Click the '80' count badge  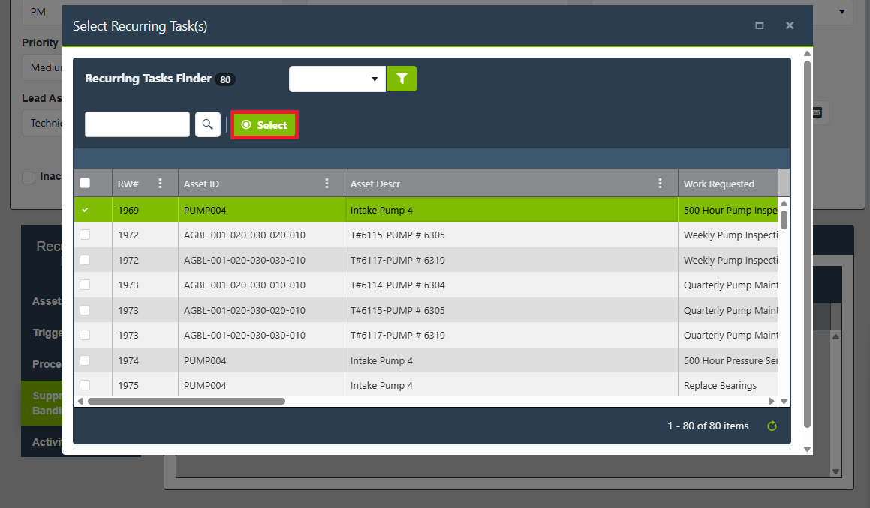point(225,79)
